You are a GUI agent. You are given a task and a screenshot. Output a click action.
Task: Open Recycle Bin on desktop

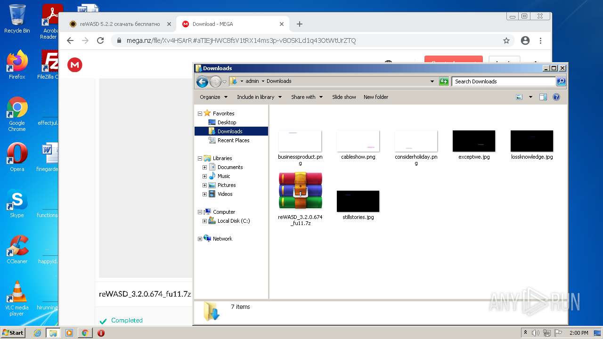(17, 19)
